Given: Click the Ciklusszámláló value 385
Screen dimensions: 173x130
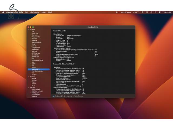Looking at the screenshot, I should [68, 59].
